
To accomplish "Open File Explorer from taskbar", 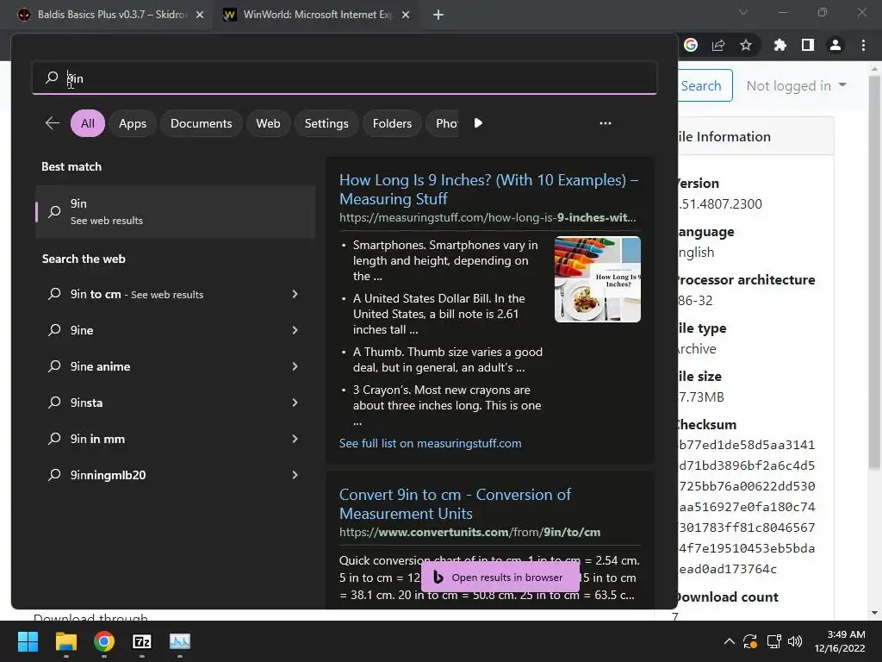I will coord(65,641).
